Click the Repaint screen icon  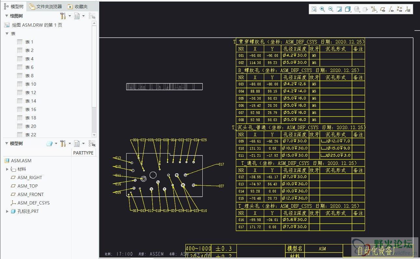339,9
